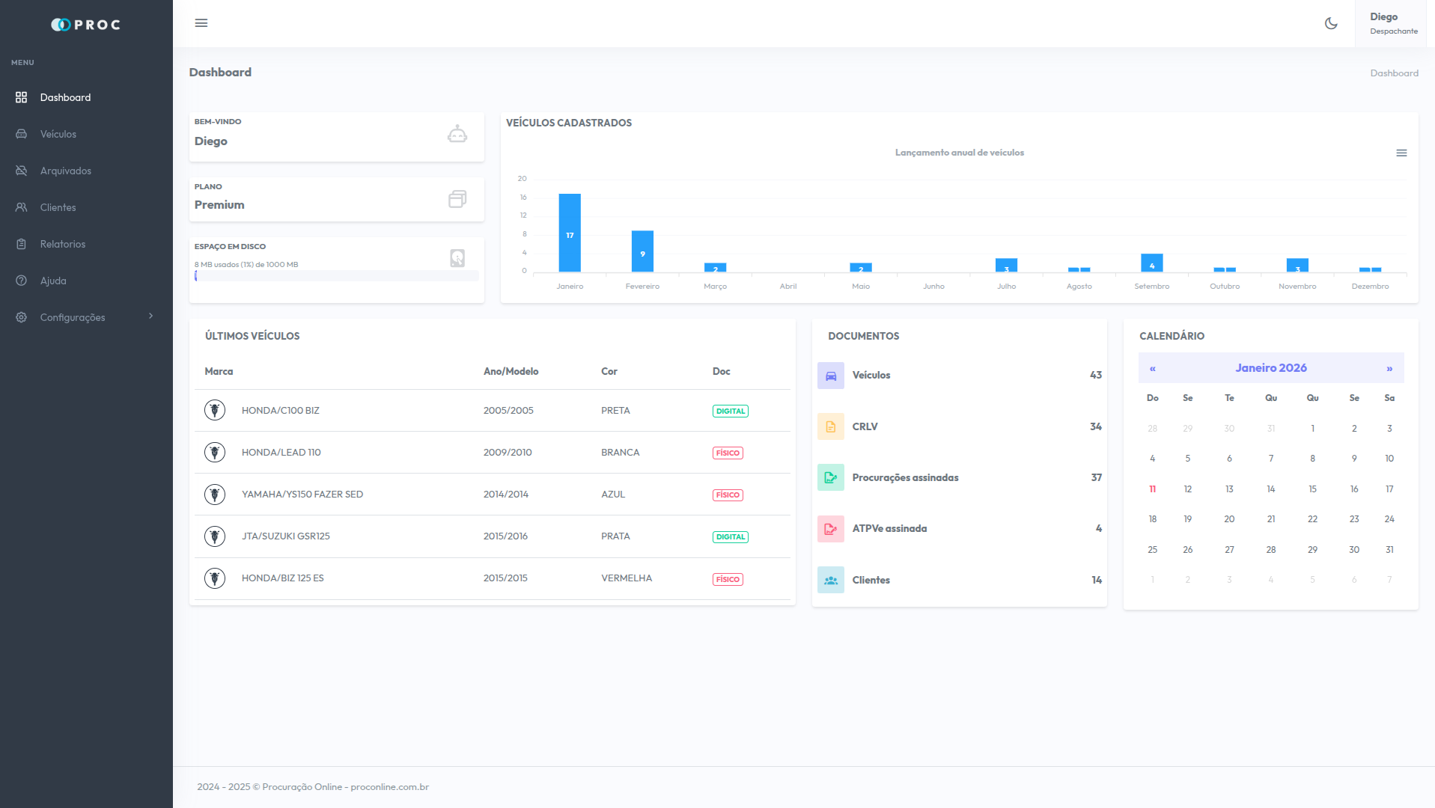Image resolution: width=1435 pixels, height=808 pixels.
Task: Click the ATPVe assinada pink icon
Action: pyautogui.click(x=830, y=529)
